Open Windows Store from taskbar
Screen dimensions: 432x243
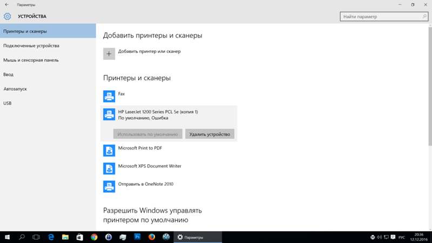point(79,237)
